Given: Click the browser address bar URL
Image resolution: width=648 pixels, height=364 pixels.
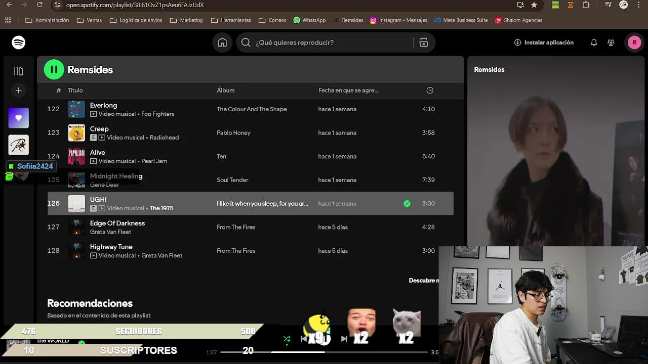Looking at the screenshot, I should (x=135, y=5).
